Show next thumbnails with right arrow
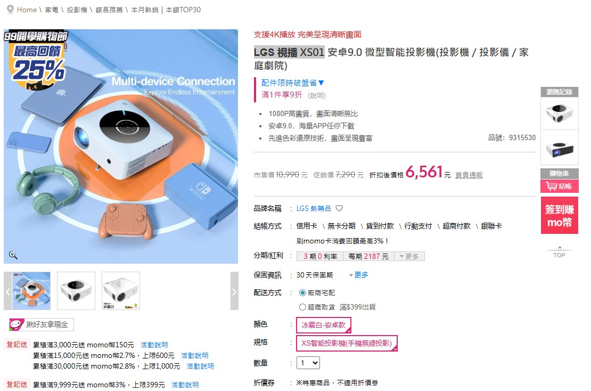Viewport: 591px width, 391px height. click(x=234, y=291)
